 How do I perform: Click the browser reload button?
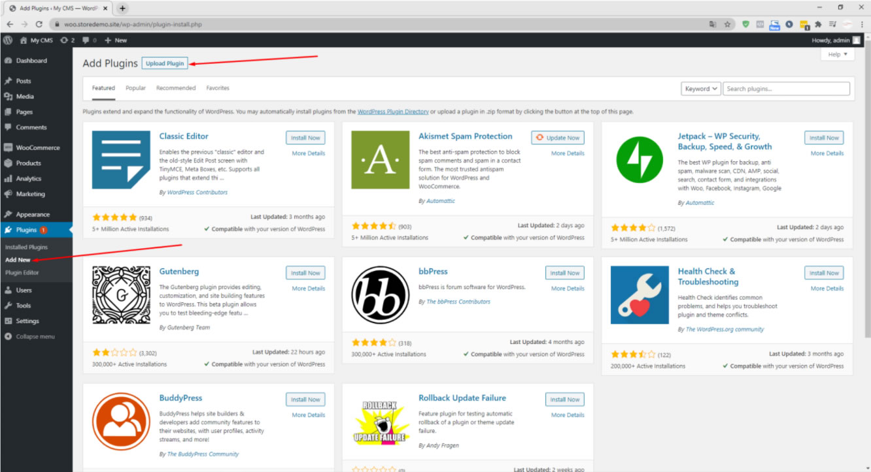[x=39, y=24]
